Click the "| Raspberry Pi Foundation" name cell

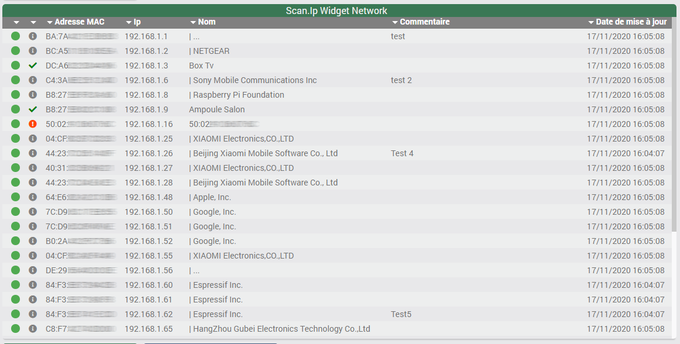[x=237, y=95]
